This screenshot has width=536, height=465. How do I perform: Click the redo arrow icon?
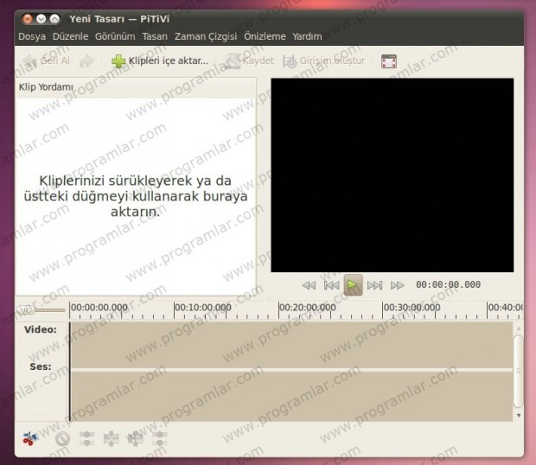pyautogui.click(x=86, y=61)
